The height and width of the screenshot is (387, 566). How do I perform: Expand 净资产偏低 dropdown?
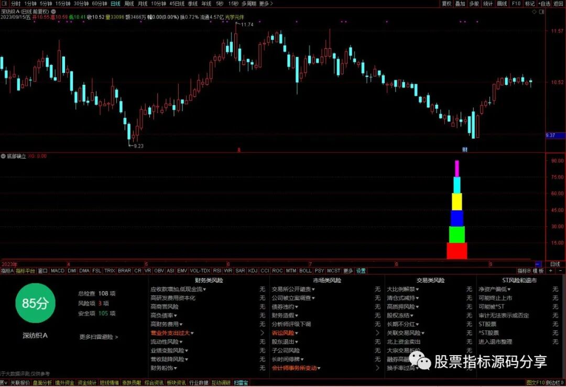click(x=495, y=289)
